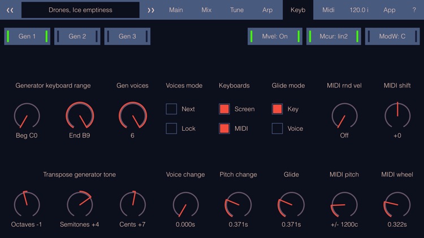Click the Voices mode heading

pos(184,86)
